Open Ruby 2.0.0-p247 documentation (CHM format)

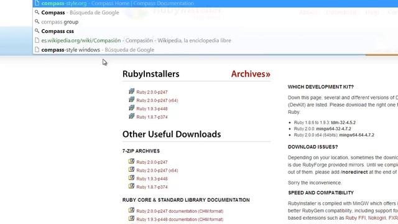[180, 212]
